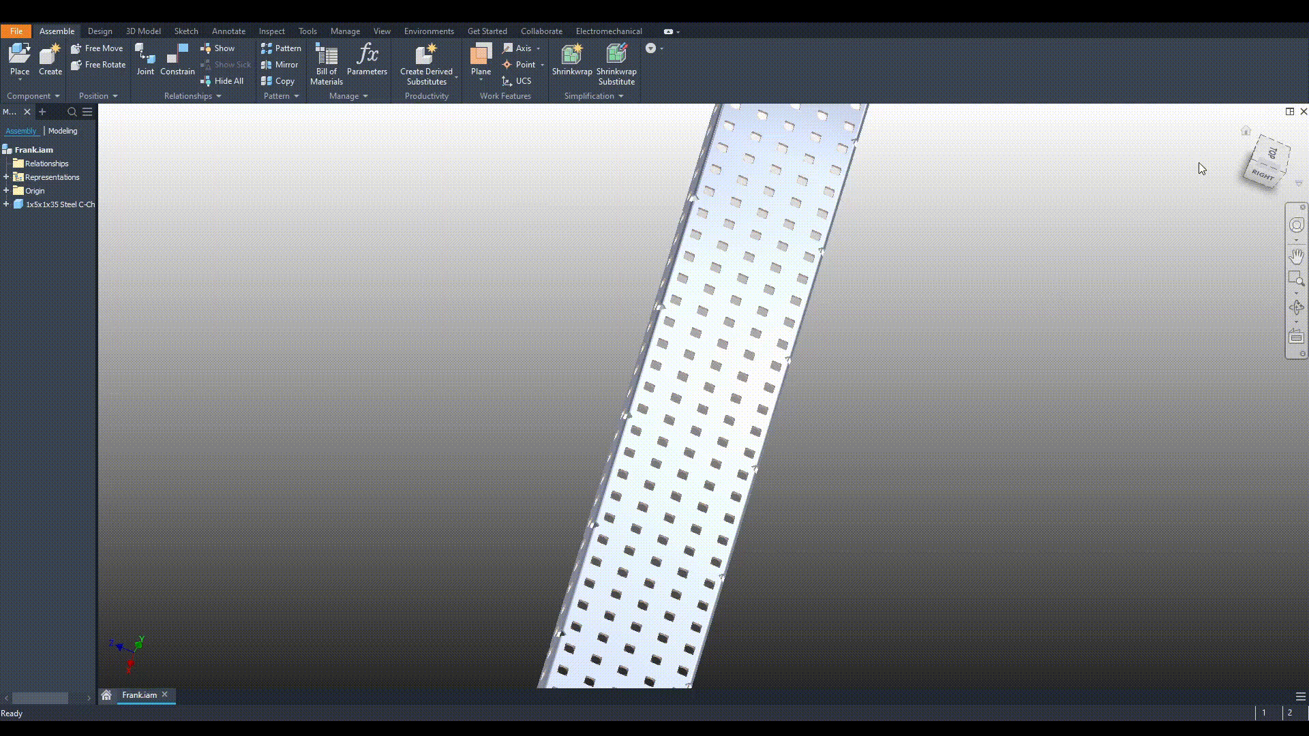Open the File menu
This screenshot has width=1309, height=736.
click(x=16, y=31)
